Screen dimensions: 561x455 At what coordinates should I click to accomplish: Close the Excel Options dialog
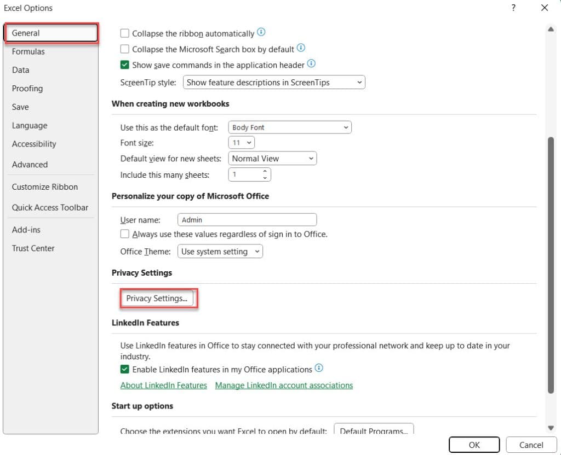coord(545,8)
